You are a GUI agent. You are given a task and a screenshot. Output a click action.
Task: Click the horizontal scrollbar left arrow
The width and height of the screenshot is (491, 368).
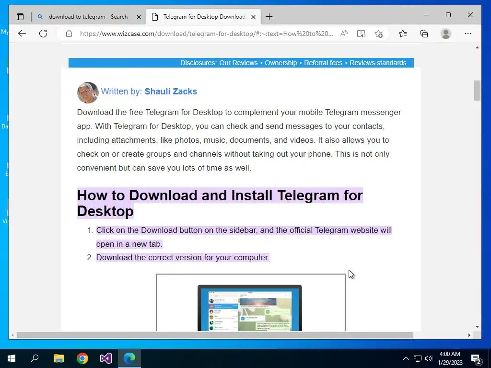(12, 335)
